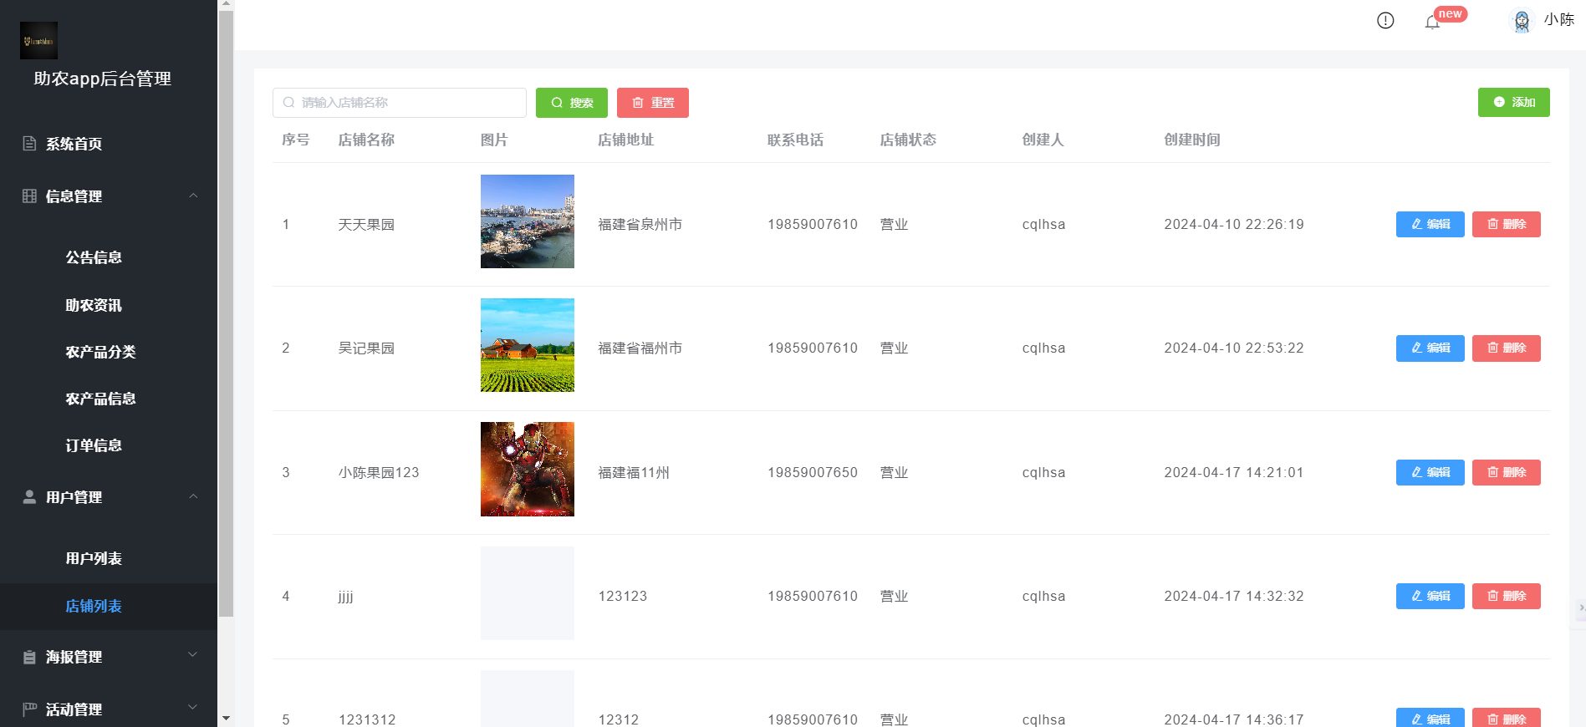The image size is (1586, 727).
Task: Expand the 海报管理 submenu arrow
Action: click(193, 655)
